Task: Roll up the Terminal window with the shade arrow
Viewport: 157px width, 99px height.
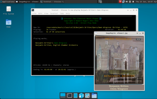Action: [x=128, y=10]
